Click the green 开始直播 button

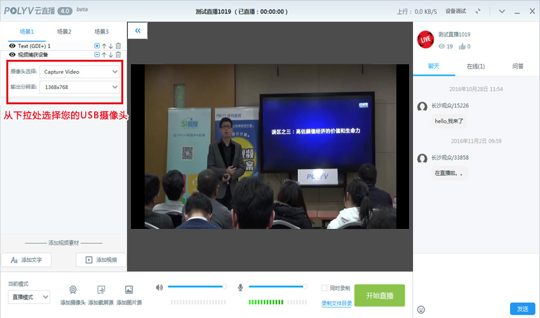tap(379, 296)
